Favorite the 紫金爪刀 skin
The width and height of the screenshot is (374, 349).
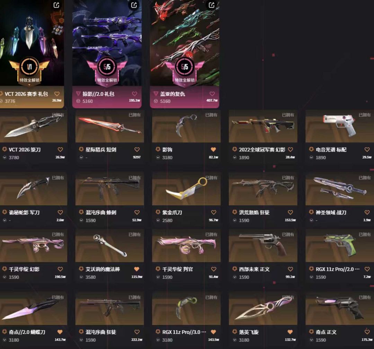[x=214, y=212]
